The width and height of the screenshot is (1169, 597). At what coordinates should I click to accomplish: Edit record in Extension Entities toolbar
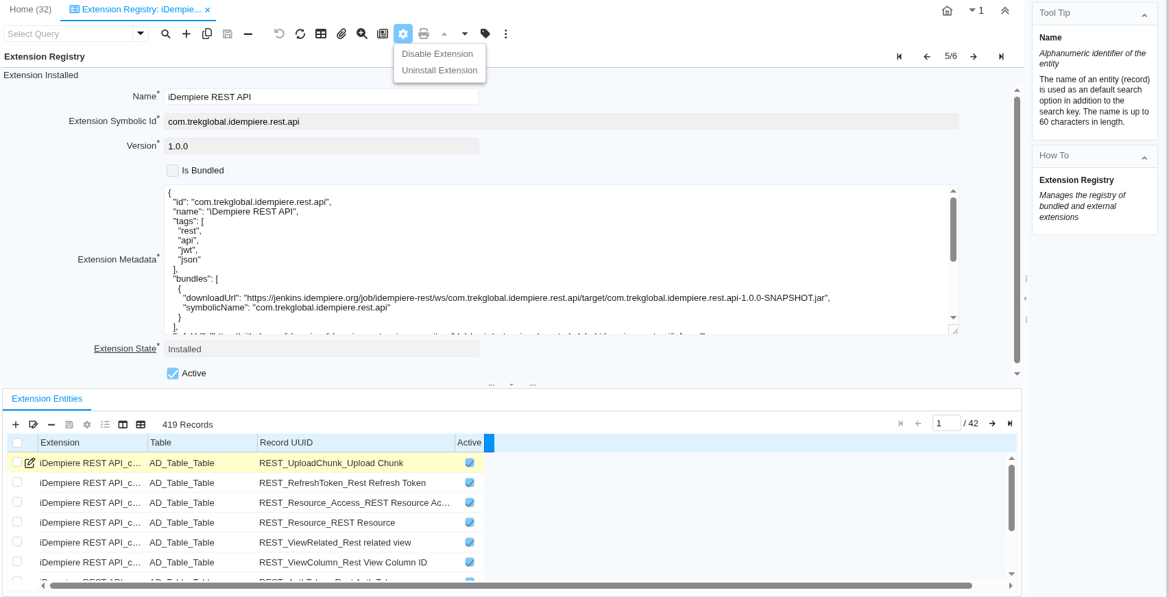click(x=33, y=424)
